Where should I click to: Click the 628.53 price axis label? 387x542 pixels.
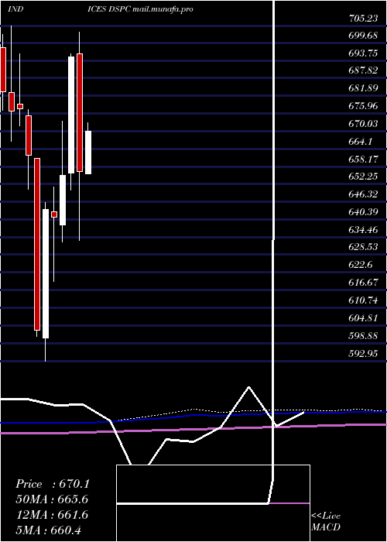(363, 247)
